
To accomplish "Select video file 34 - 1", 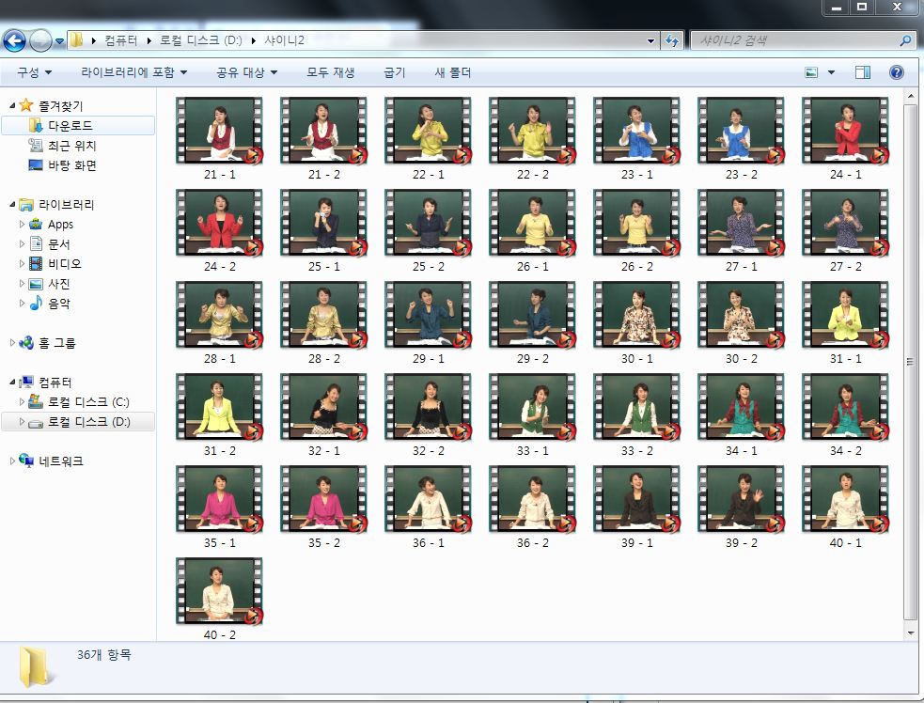I will pos(741,414).
